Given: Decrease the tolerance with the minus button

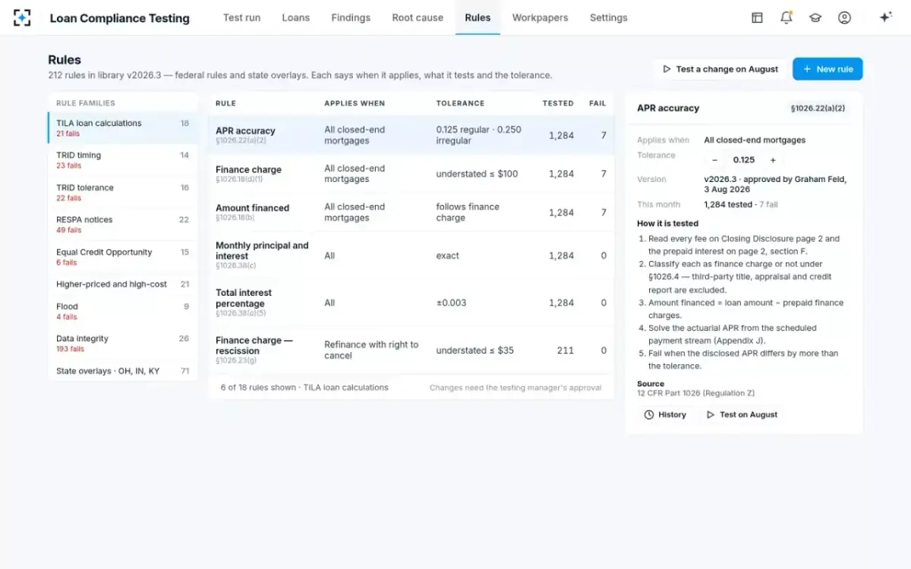Looking at the screenshot, I should (x=714, y=160).
